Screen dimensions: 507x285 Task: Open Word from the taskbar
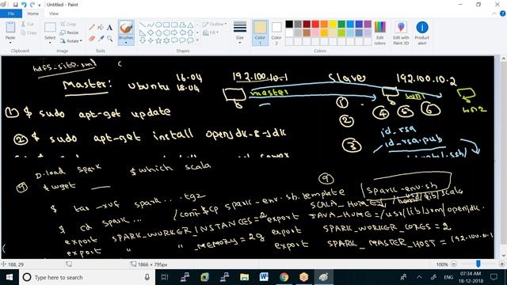click(264, 277)
